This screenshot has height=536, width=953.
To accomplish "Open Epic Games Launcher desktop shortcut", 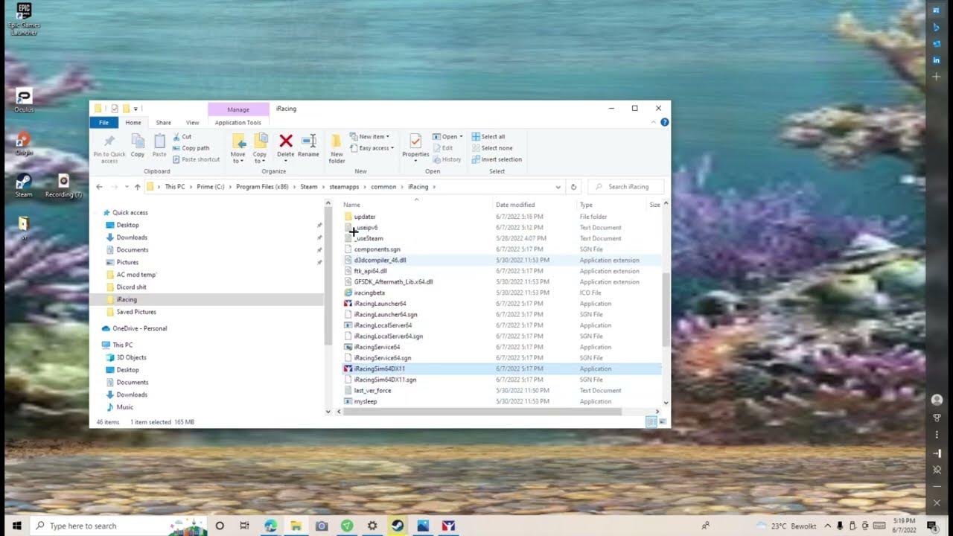I will pos(24,19).
